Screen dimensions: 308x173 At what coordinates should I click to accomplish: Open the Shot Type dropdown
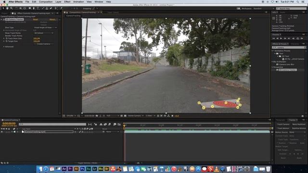point(45,28)
